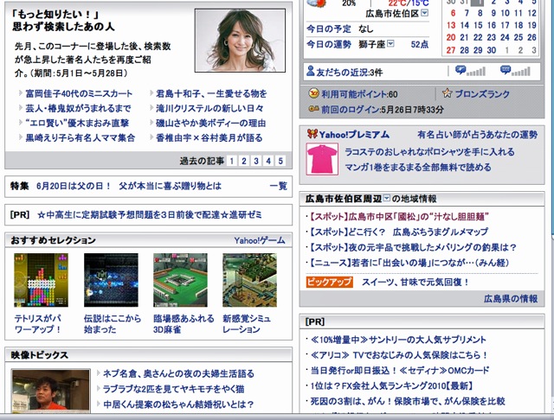Open 友だちの近況:3件 link
The height and width of the screenshot is (420, 554).
coord(350,72)
